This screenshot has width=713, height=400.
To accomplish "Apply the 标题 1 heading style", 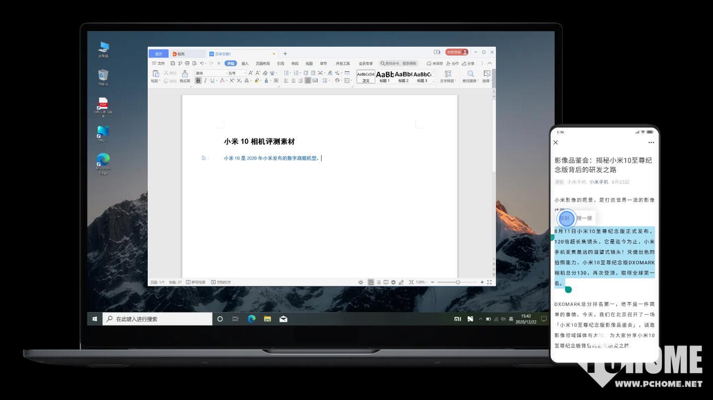I will [384, 77].
